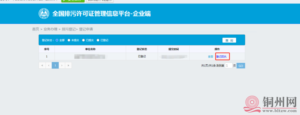Click the MEE emblem logo in the header

[x=44, y=13]
